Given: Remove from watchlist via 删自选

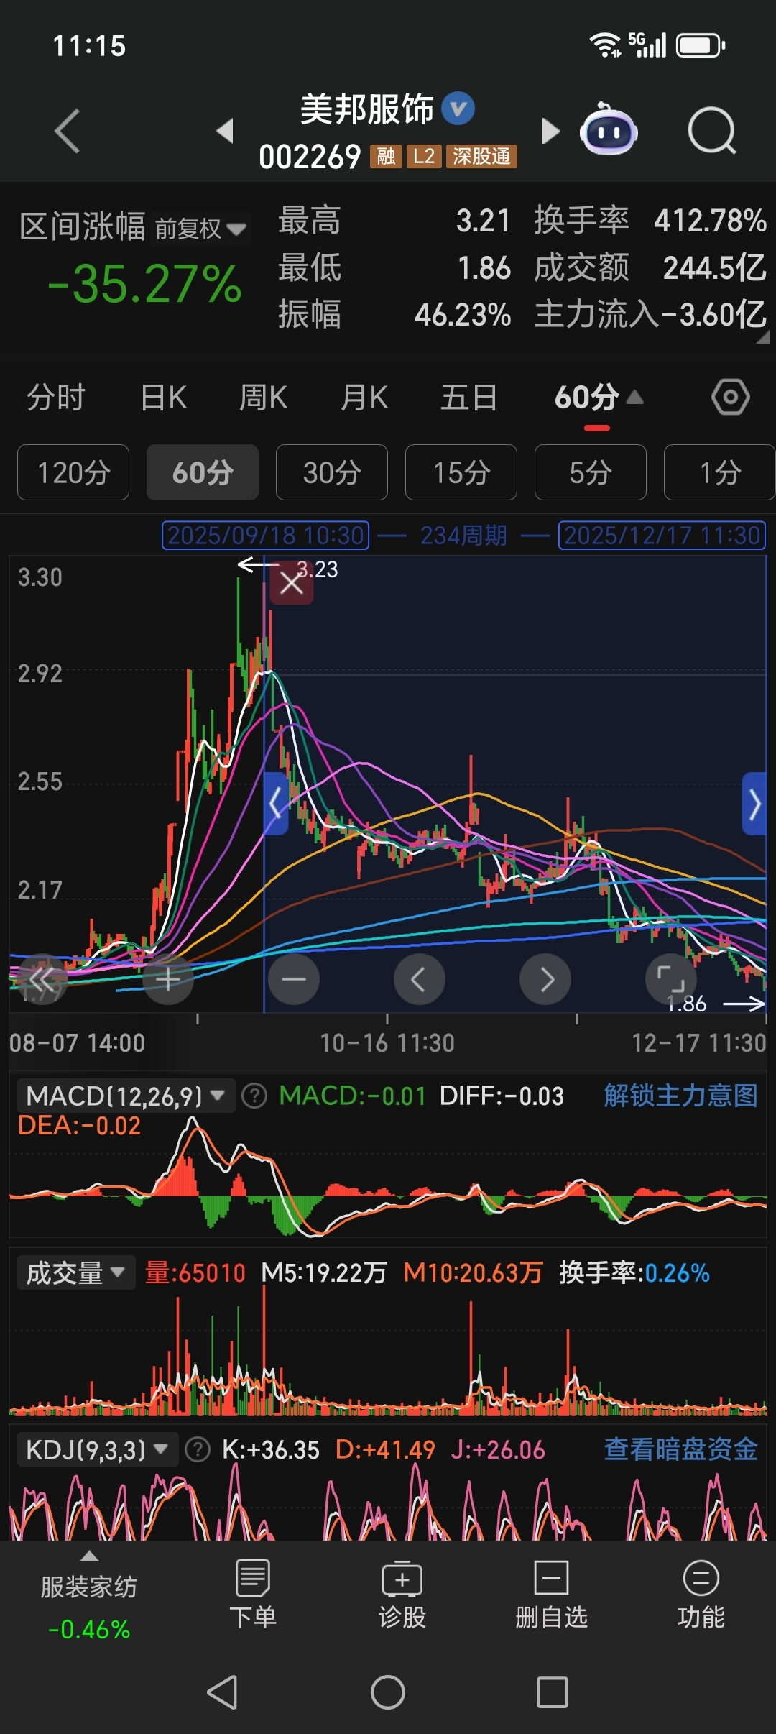Looking at the screenshot, I should tap(551, 1593).
